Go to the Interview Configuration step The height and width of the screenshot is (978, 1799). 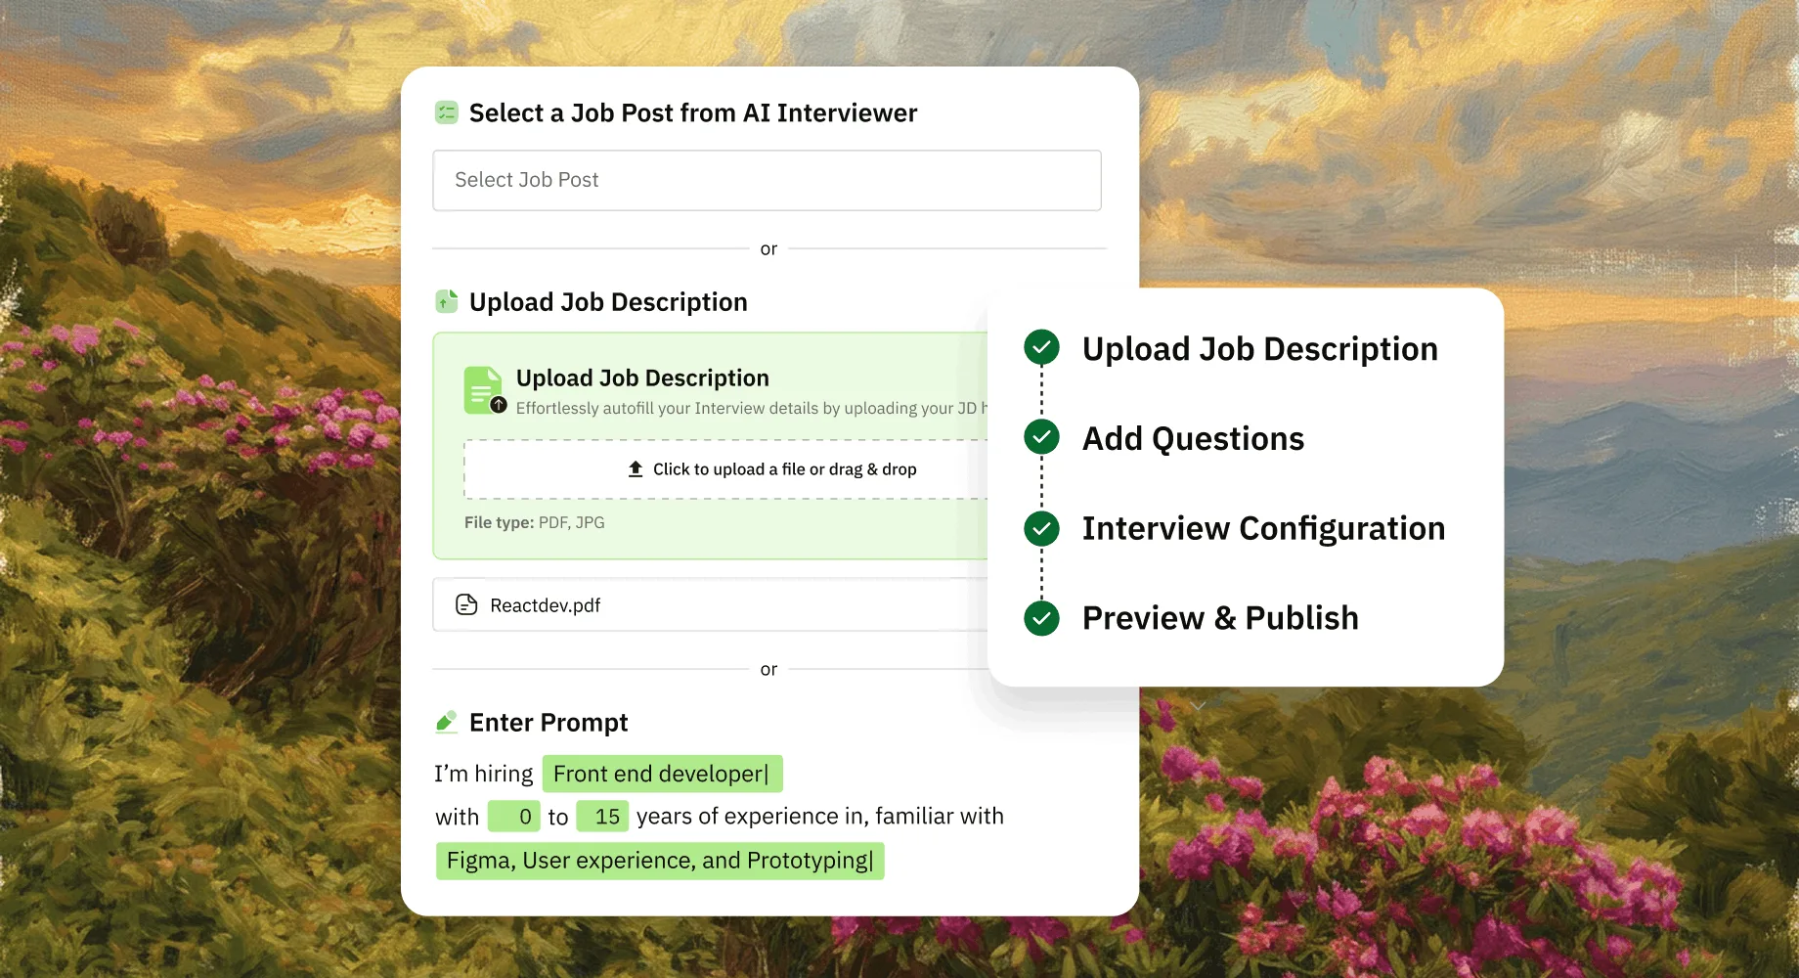tap(1263, 528)
